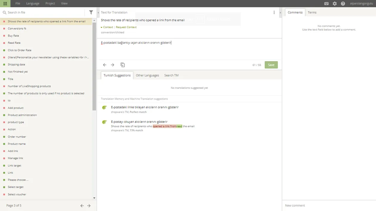Click Request Context link
The height and width of the screenshot is (211, 376).
pos(126,27)
